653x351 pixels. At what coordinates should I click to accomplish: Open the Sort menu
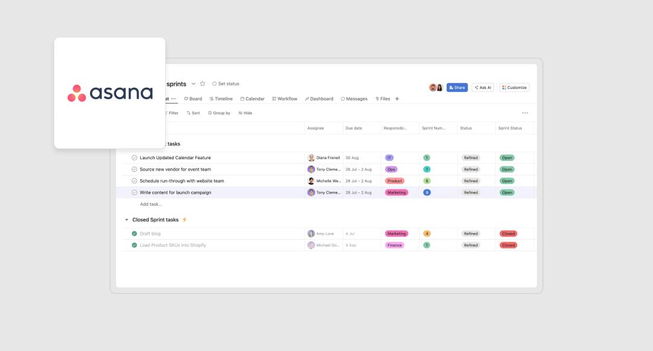[x=192, y=113]
